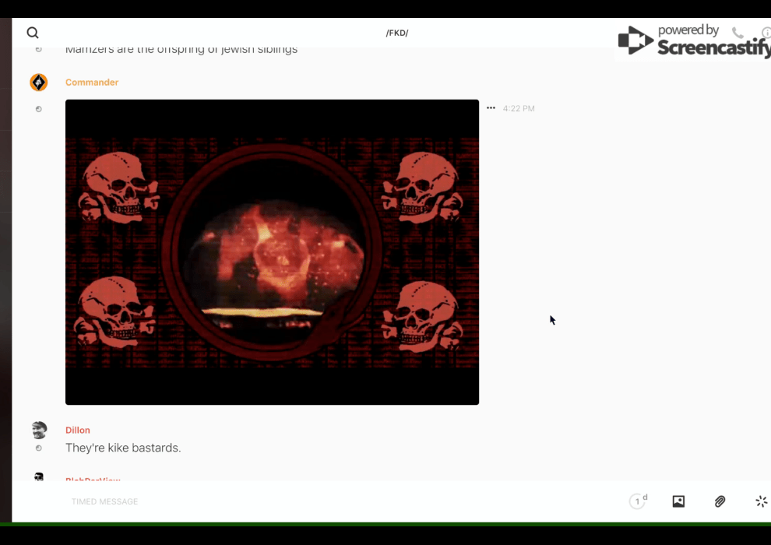Click the status dot below Commander's avatar

pos(39,109)
